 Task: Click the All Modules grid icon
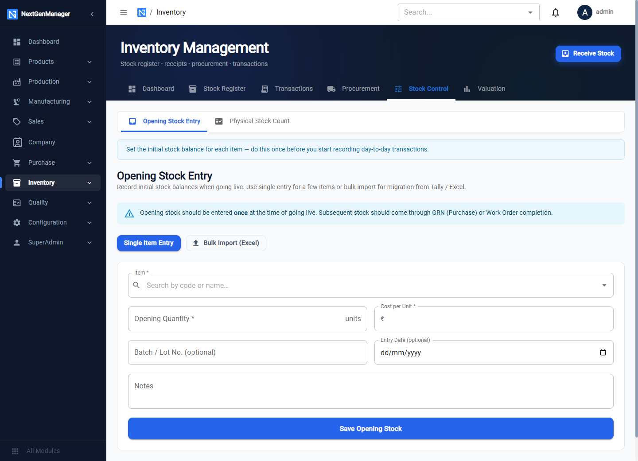click(x=15, y=451)
